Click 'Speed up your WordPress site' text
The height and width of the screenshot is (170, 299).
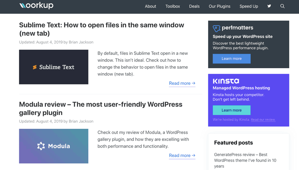point(243,37)
